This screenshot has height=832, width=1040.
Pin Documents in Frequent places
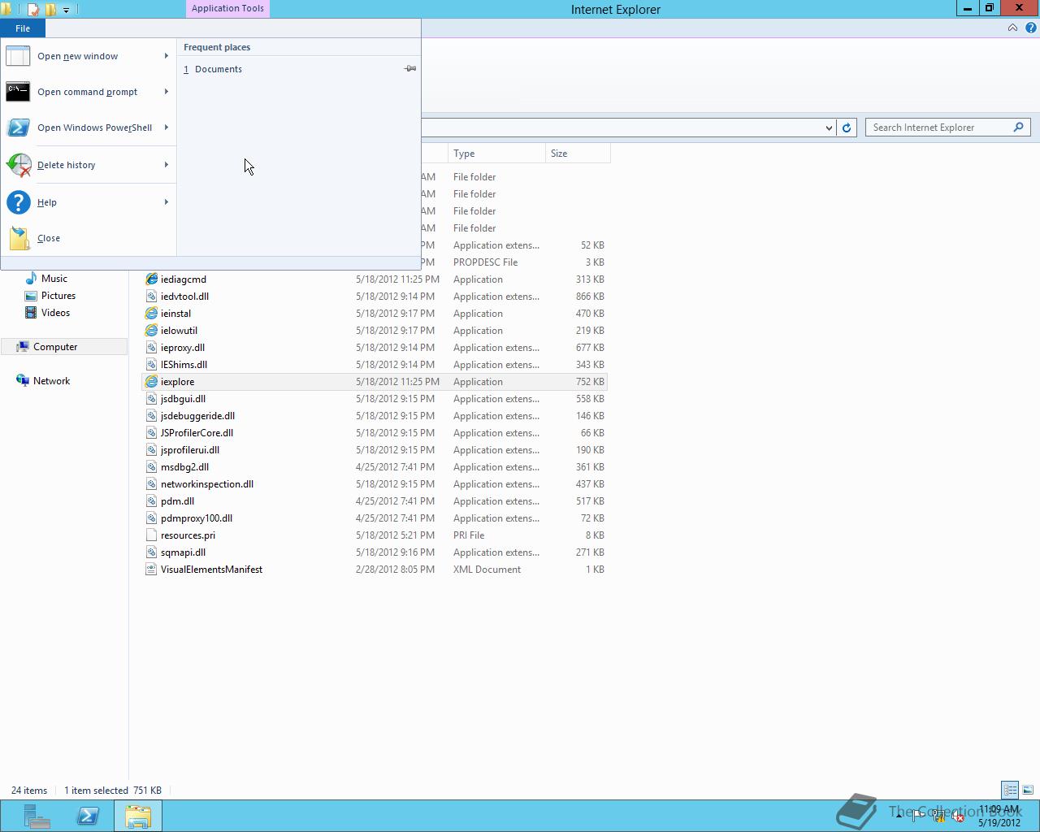410,69
